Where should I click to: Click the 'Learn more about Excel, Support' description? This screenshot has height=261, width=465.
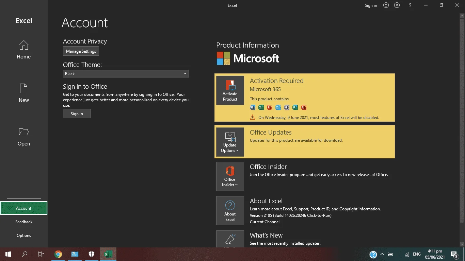[x=315, y=209]
